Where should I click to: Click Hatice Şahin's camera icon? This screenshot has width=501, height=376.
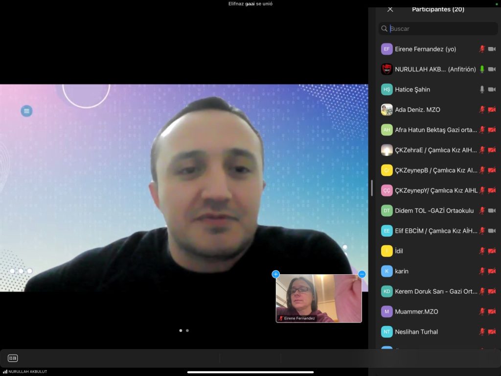(492, 90)
